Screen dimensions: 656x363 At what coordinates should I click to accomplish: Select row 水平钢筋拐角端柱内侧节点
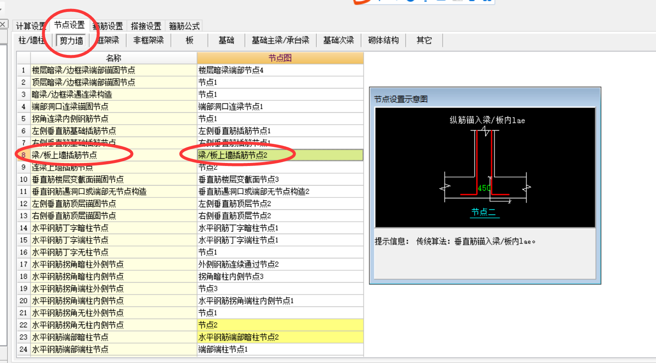(114, 300)
